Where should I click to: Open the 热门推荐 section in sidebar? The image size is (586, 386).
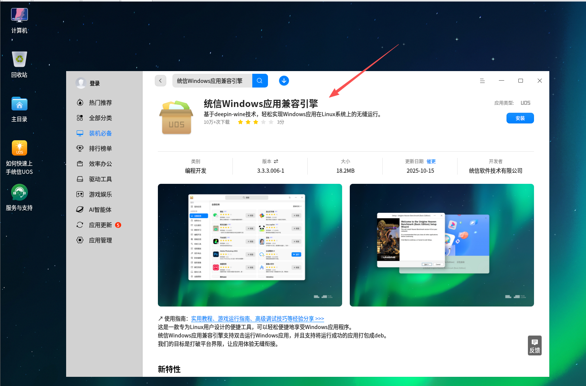coord(101,102)
